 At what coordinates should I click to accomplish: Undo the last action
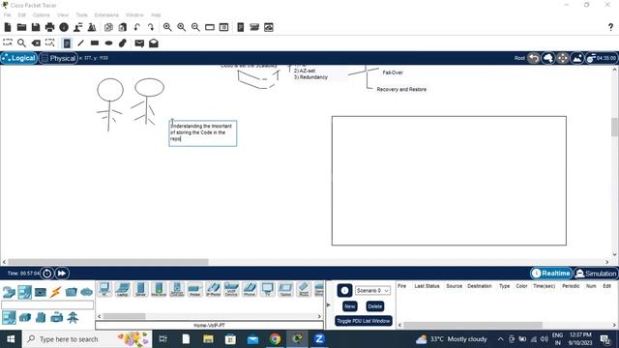[136, 27]
